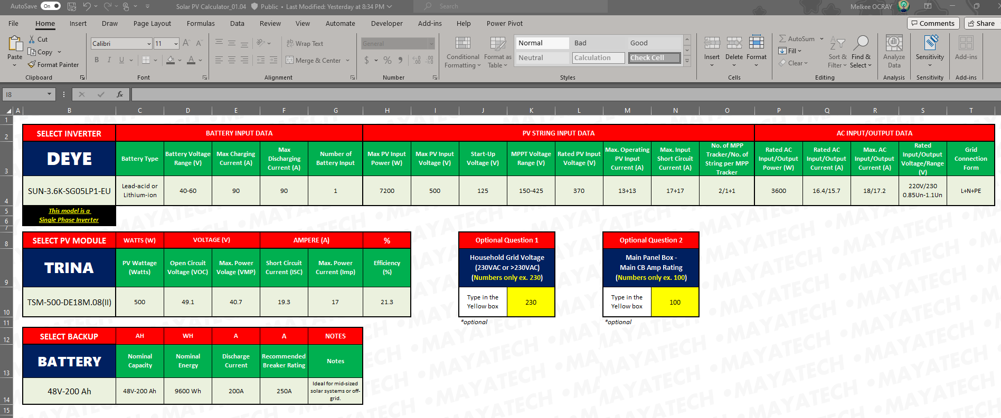Apply the Good cell style
1001x418 pixels.
654,43
